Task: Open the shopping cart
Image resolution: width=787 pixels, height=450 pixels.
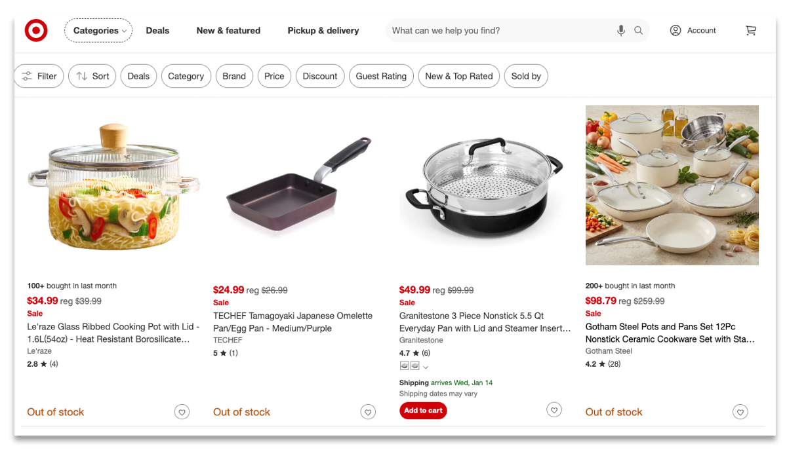Action: coord(751,31)
